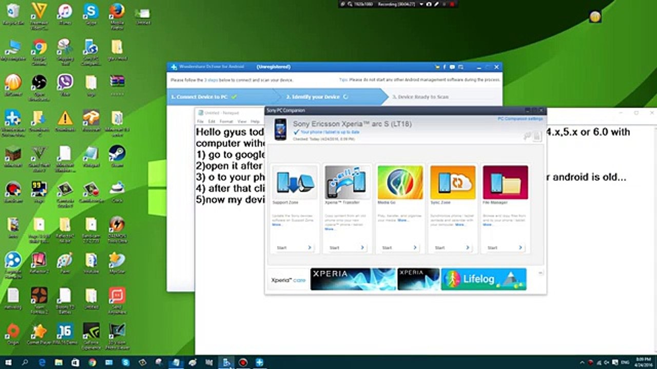Select the FIFA 16 Demo desktop icon

tap(65, 334)
